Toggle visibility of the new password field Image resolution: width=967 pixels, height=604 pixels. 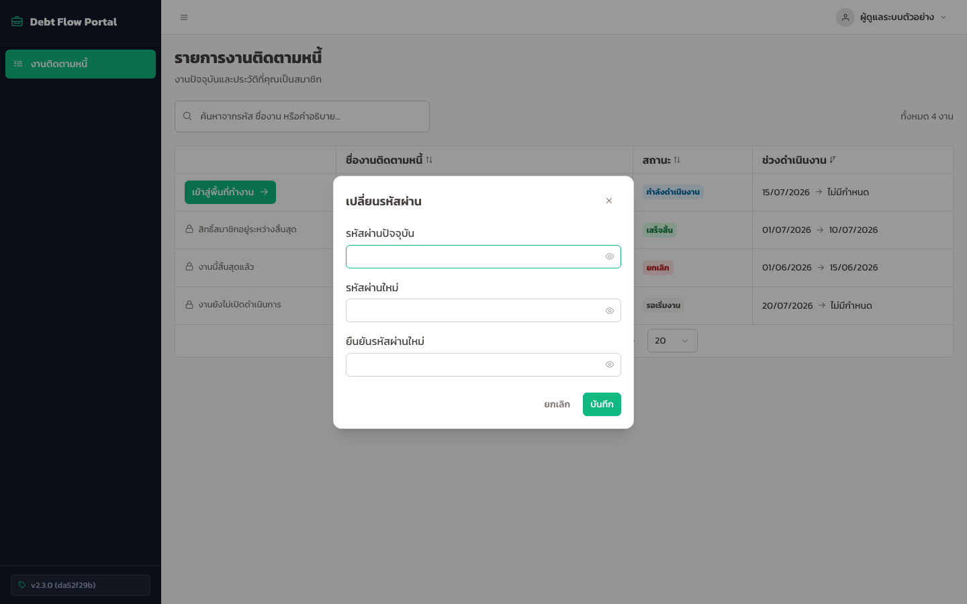point(610,311)
